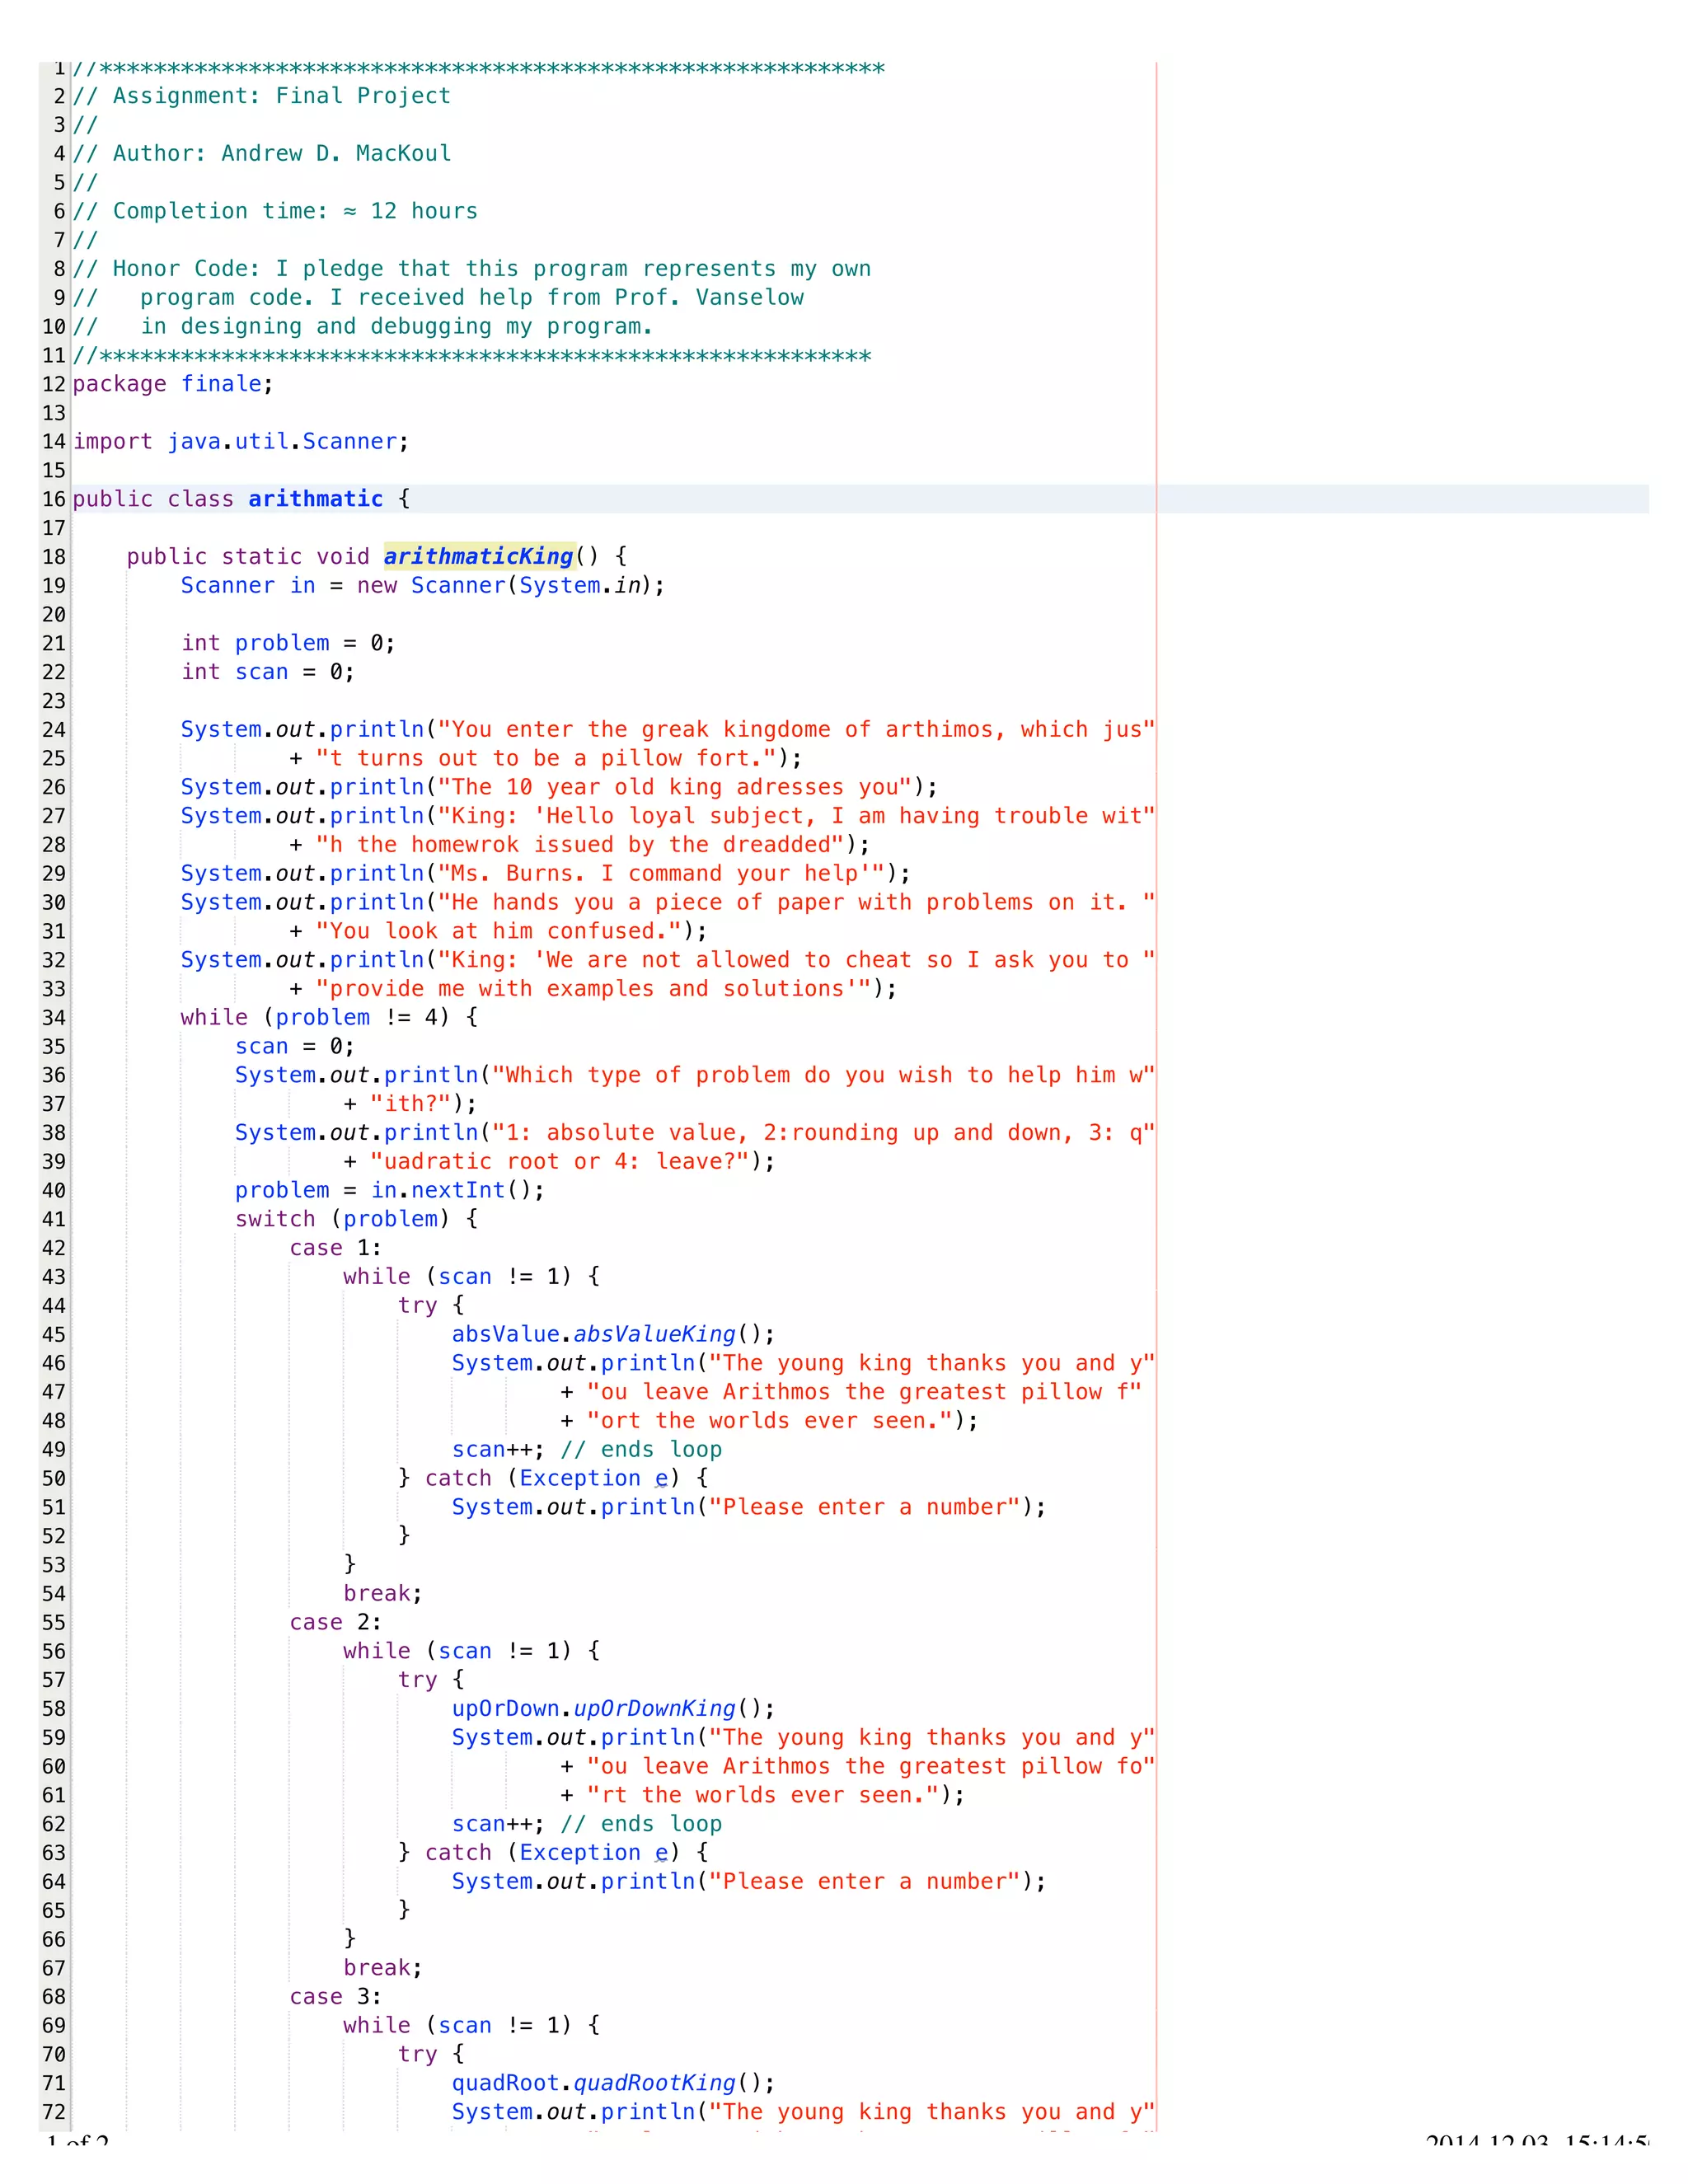Click 'while (scan != 1) {' on line 43
The width and height of the screenshot is (1688, 2184).
[471, 1277]
